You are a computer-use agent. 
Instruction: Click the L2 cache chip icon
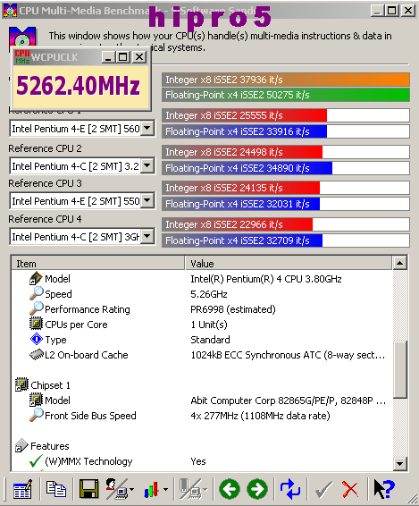[x=36, y=354]
